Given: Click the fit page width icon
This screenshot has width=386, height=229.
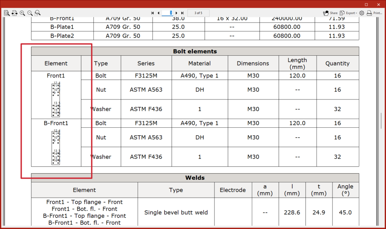Looking at the screenshot, I should pyautogui.click(x=15, y=13).
